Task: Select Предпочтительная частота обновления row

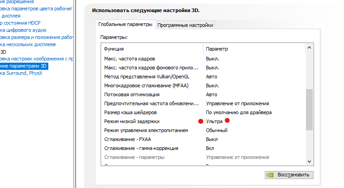Action: pyautogui.click(x=203, y=104)
